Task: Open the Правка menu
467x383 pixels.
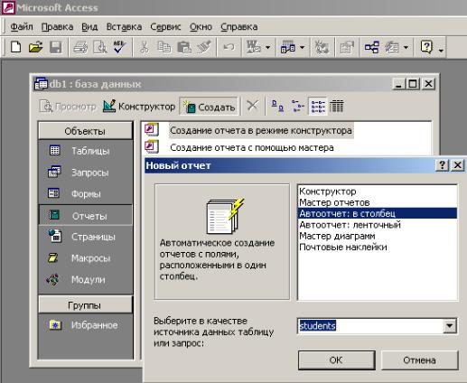Action: pyautogui.click(x=57, y=27)
